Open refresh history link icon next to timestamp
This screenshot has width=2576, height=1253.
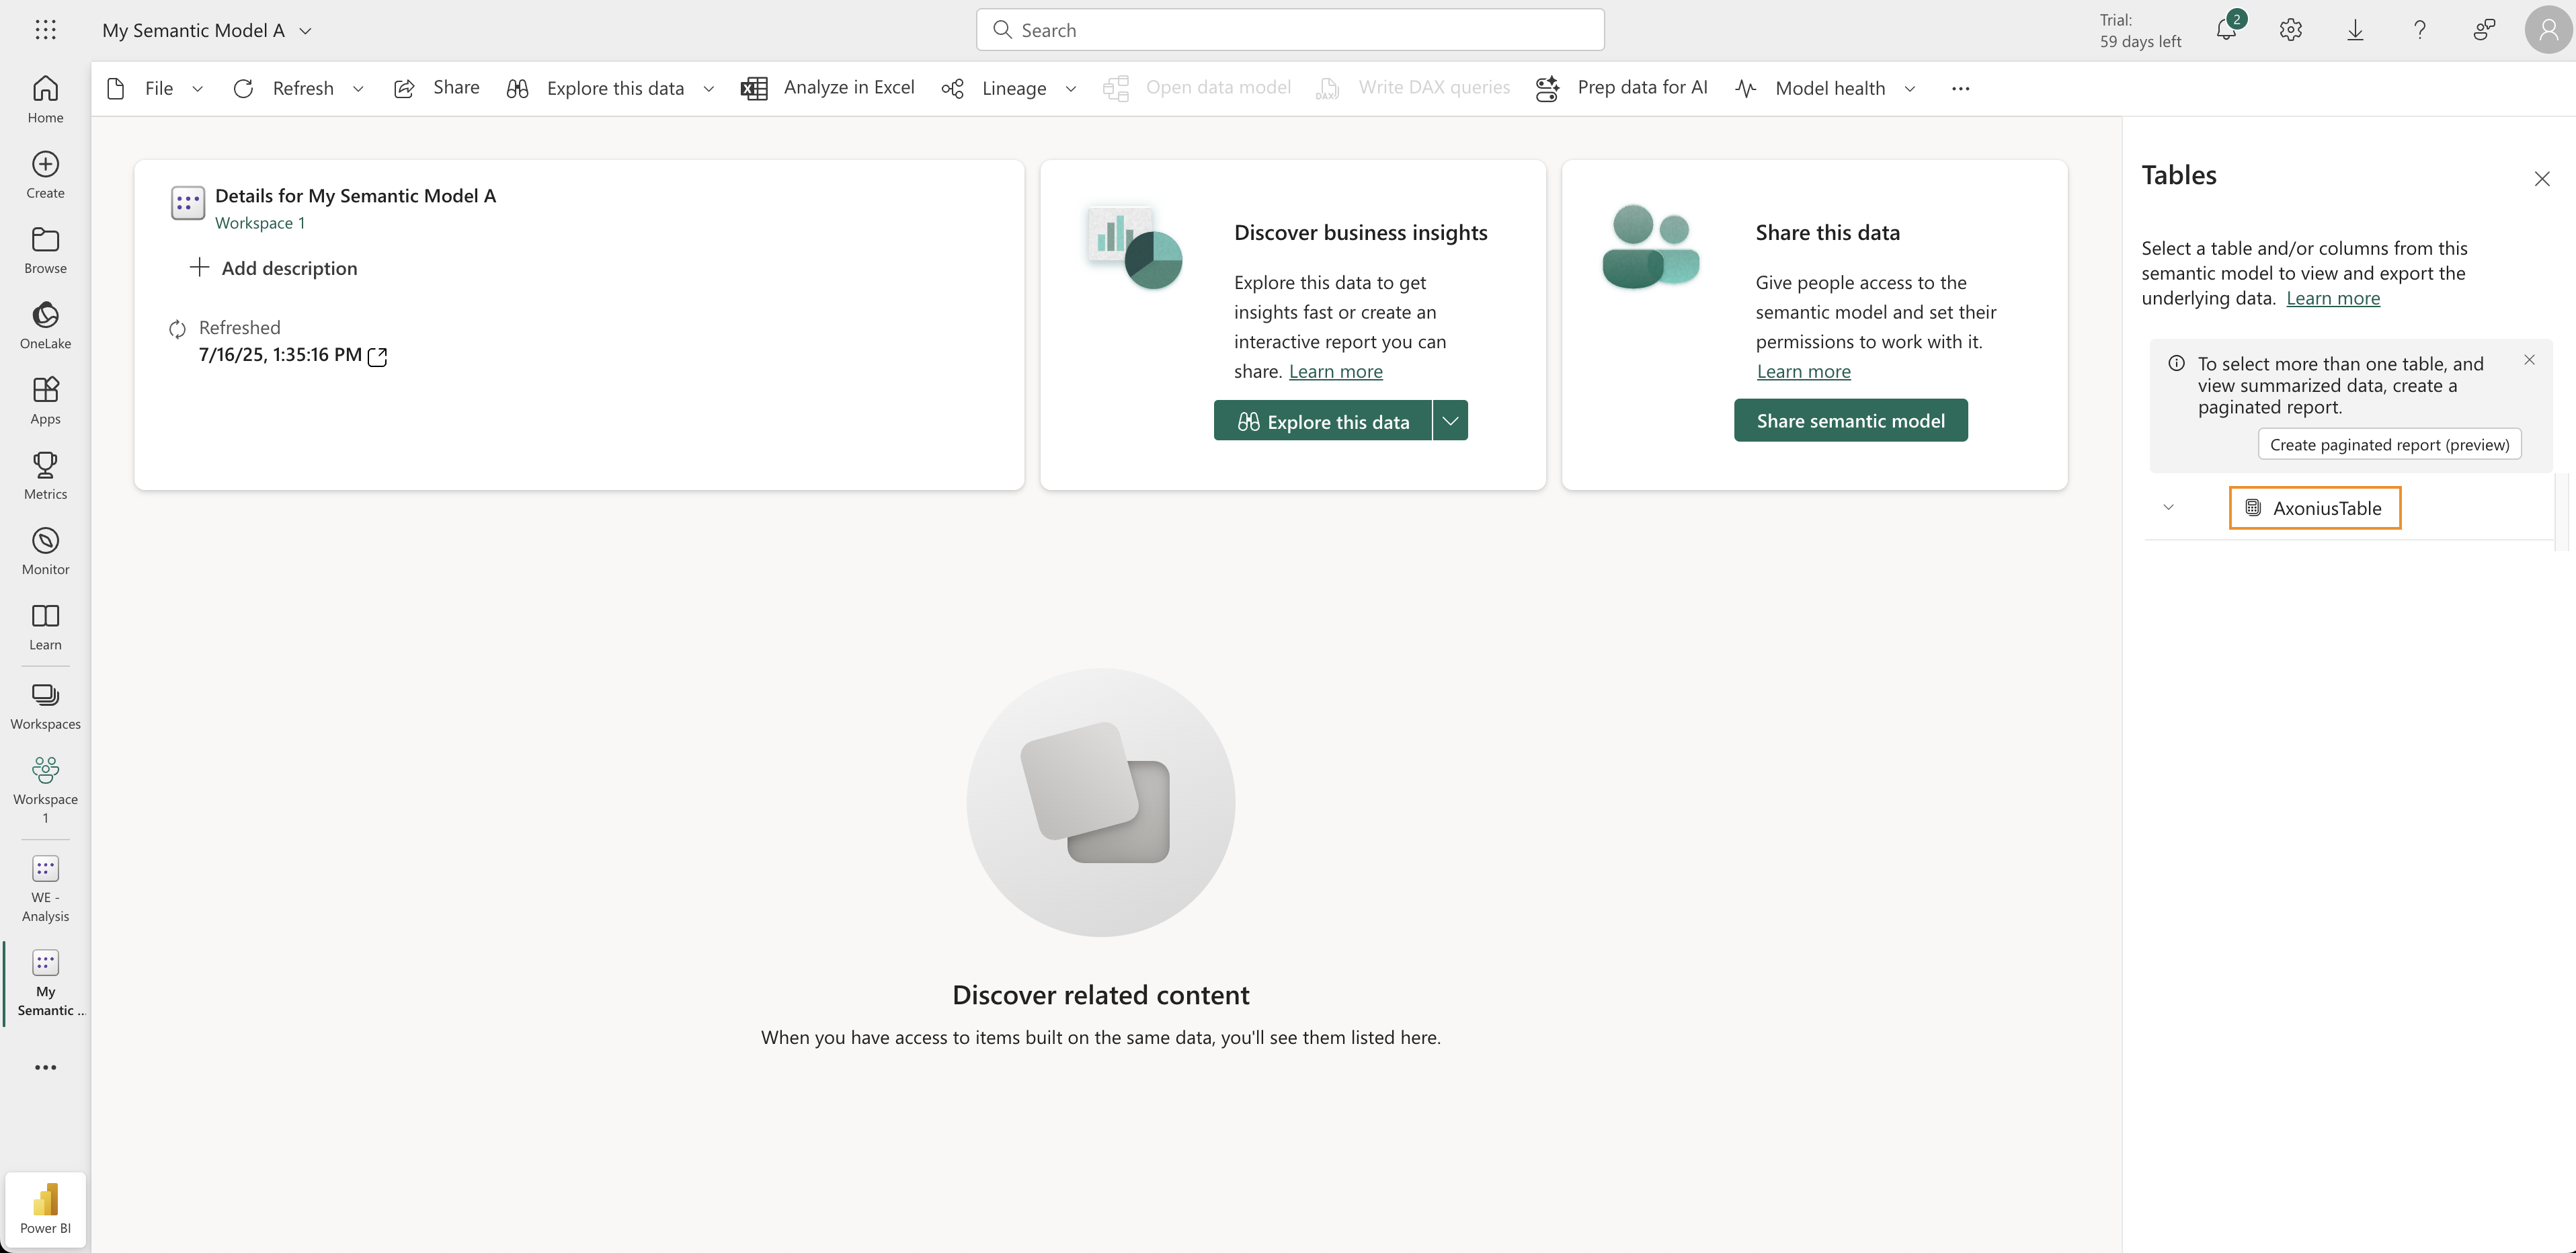point(377,356)
